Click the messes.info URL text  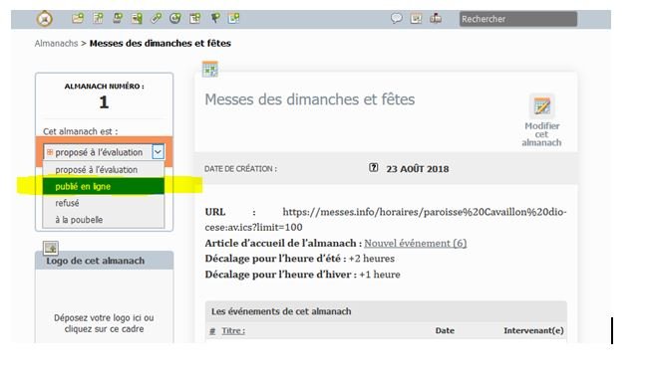(386, 220)
